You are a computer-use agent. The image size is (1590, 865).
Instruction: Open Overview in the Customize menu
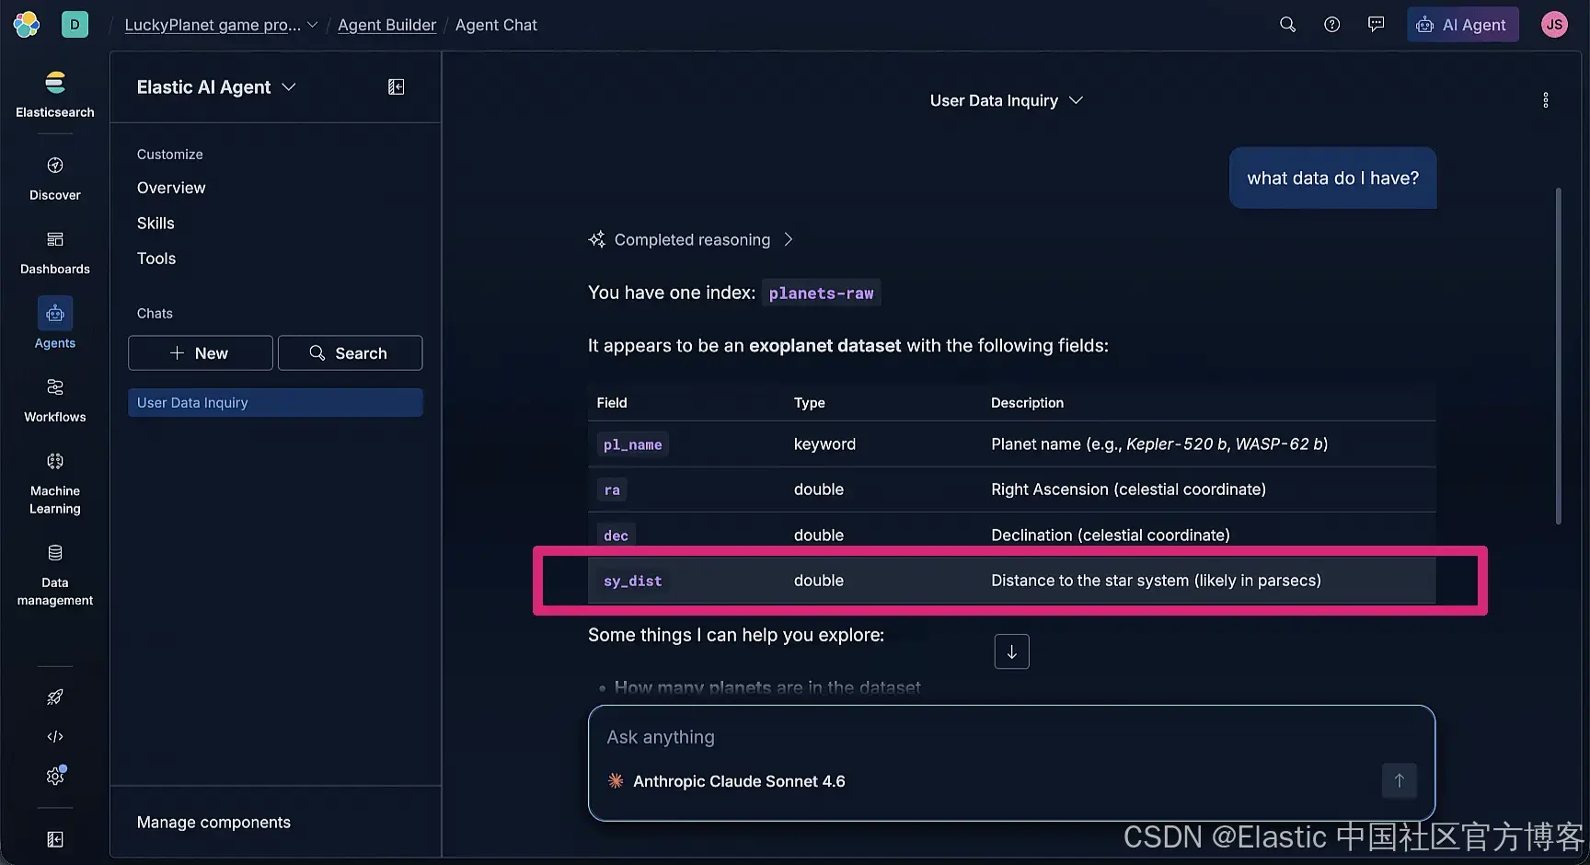point(171,188)
